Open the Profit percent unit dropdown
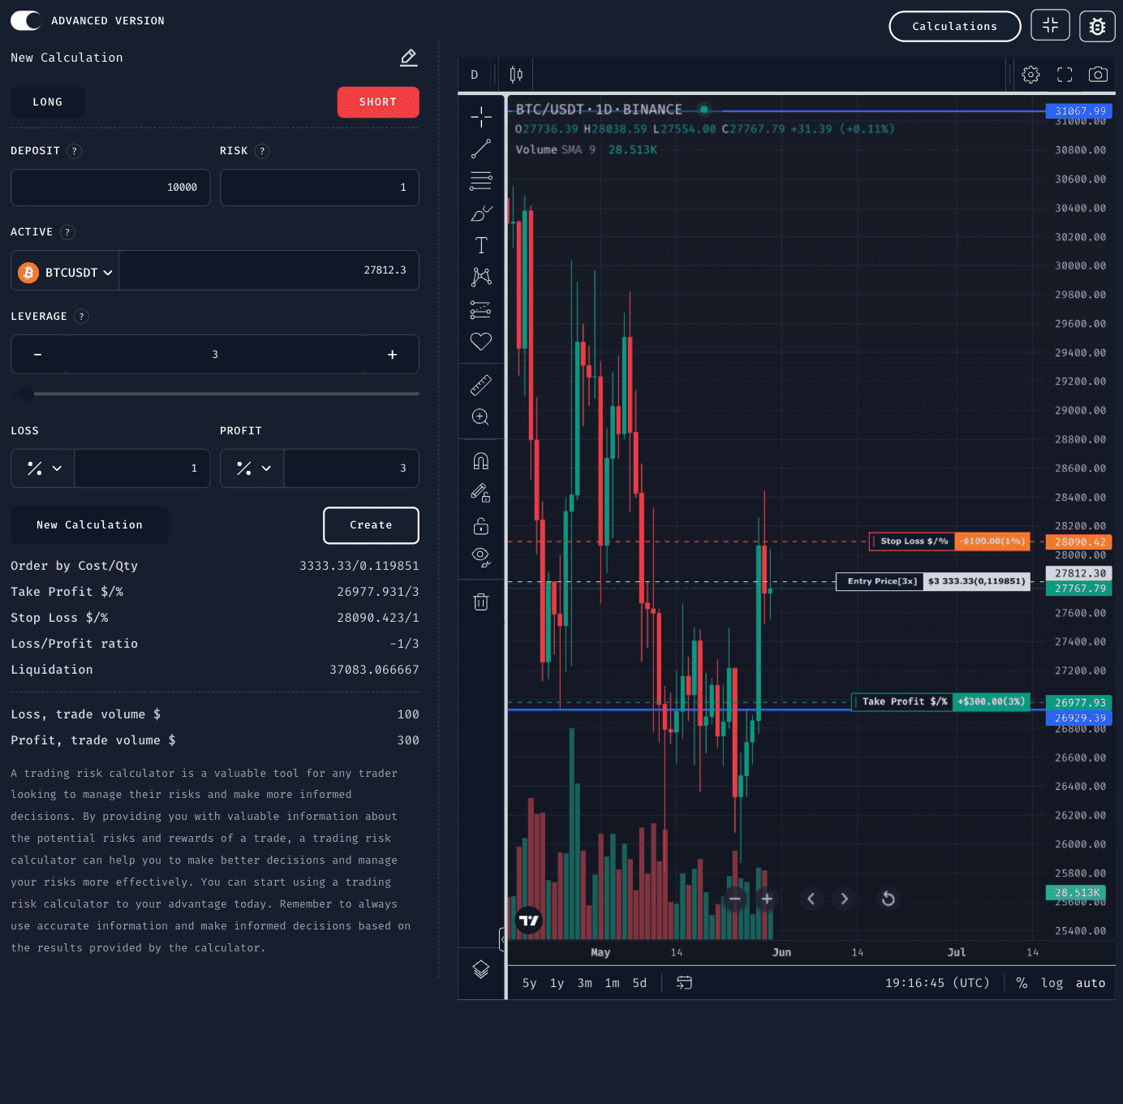 coord(252,468)
